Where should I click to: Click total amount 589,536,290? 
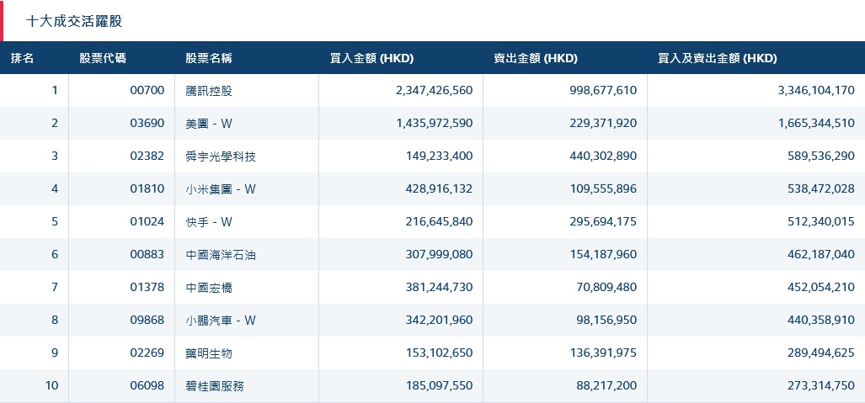(821, 156)
